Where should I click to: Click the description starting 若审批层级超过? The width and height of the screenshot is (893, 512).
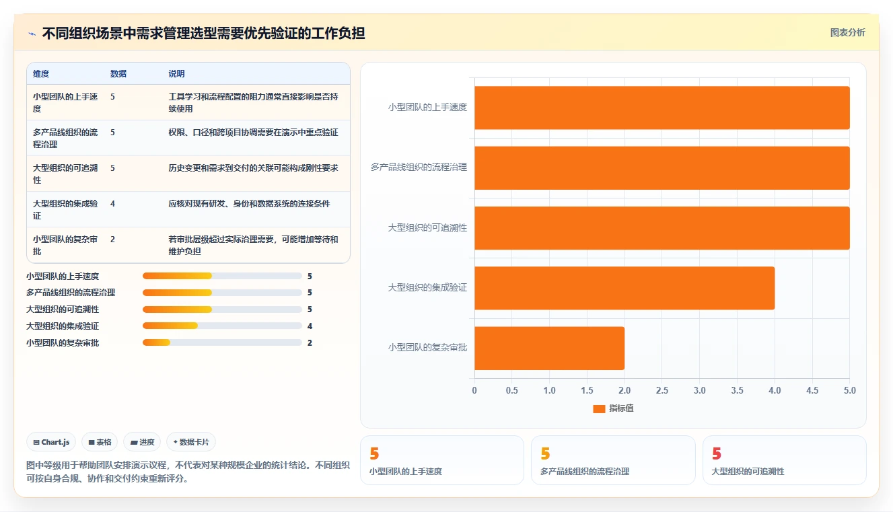(x=254, y=245)
